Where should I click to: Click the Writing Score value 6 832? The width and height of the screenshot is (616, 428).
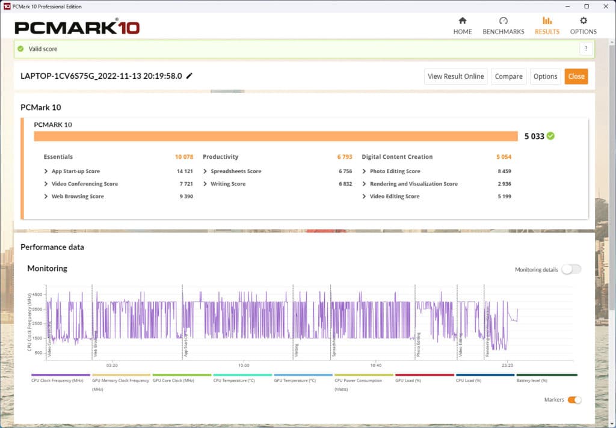[x=345, y=184]
